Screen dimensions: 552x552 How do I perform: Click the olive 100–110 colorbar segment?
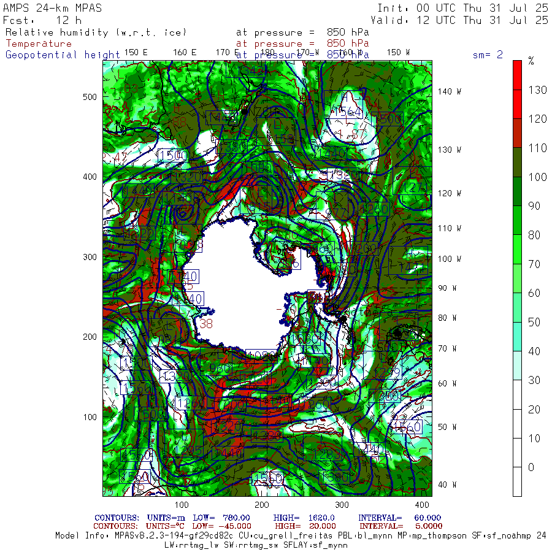(x=517, y=162)
